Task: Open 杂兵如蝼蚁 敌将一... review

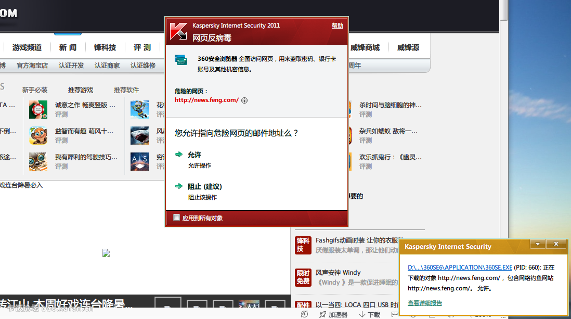Action: (x=388, y=131)
